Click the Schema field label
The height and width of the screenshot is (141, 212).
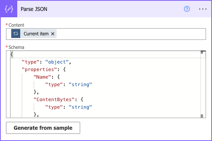tap(16, 47)
